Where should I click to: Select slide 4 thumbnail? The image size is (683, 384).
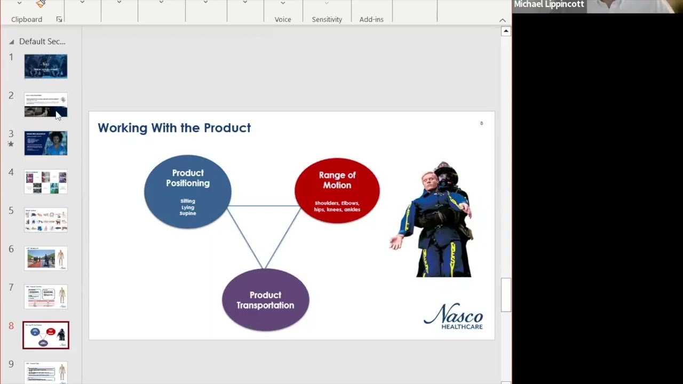(x=46, y=181)
